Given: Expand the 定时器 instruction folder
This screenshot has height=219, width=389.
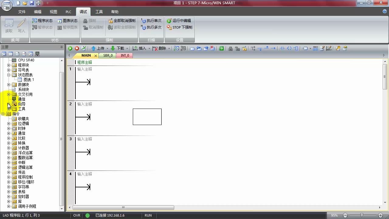Looking at the screenshot, I should point(9,196).
